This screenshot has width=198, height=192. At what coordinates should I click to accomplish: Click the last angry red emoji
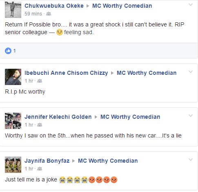[x=114, y=180]
